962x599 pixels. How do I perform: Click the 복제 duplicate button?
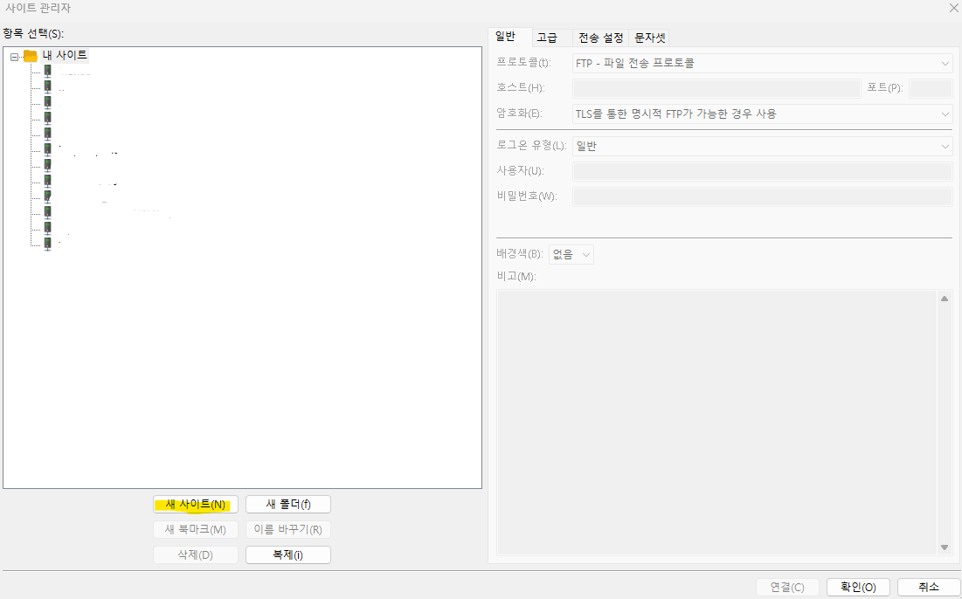tap(287, 554)
